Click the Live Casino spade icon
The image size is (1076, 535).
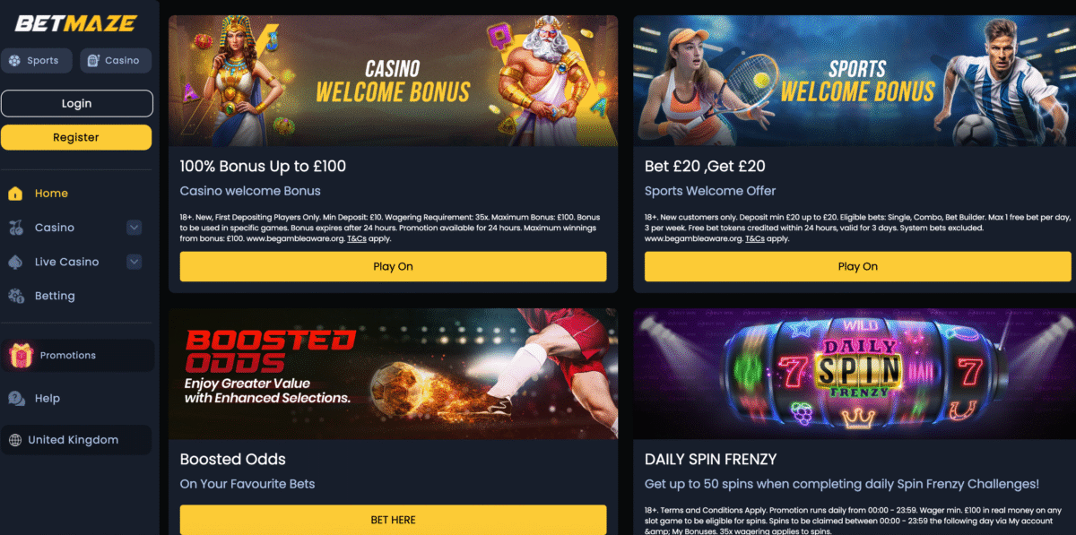click(x=15, y=262)
